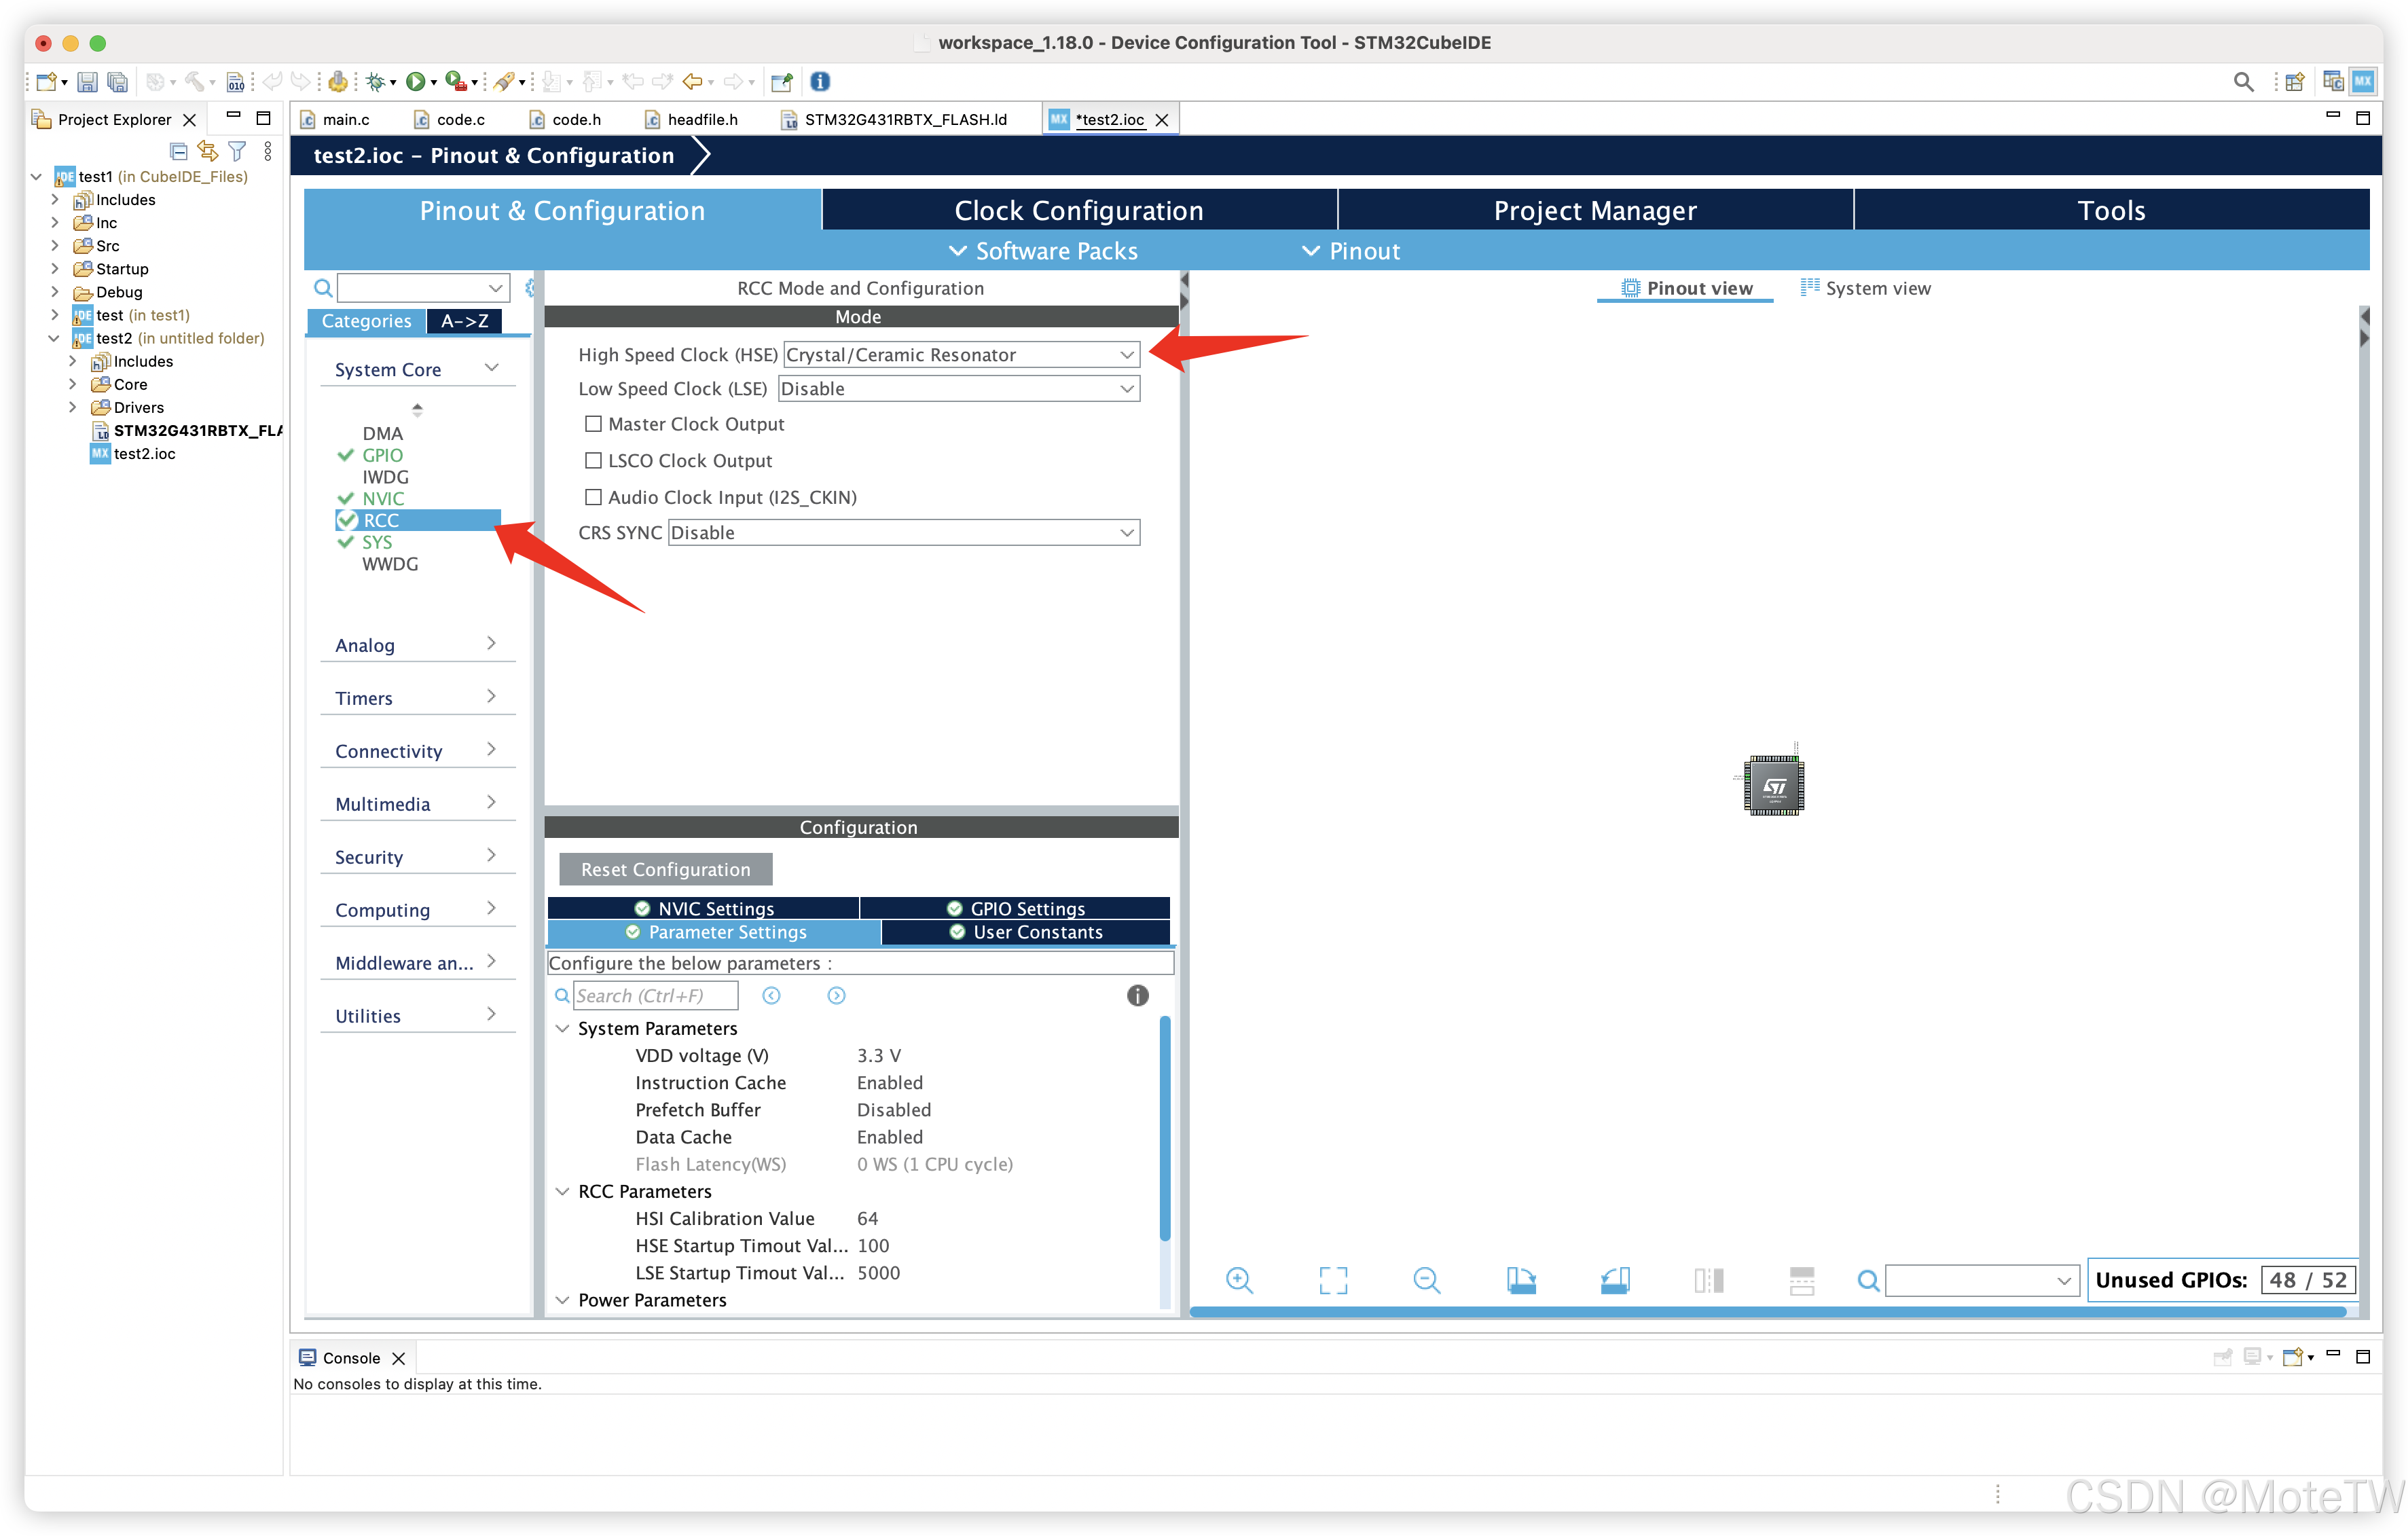The width and height of the screenshot is (2408, 1536).
Task: Click the green Run button icon
Action: coord(415,82)
